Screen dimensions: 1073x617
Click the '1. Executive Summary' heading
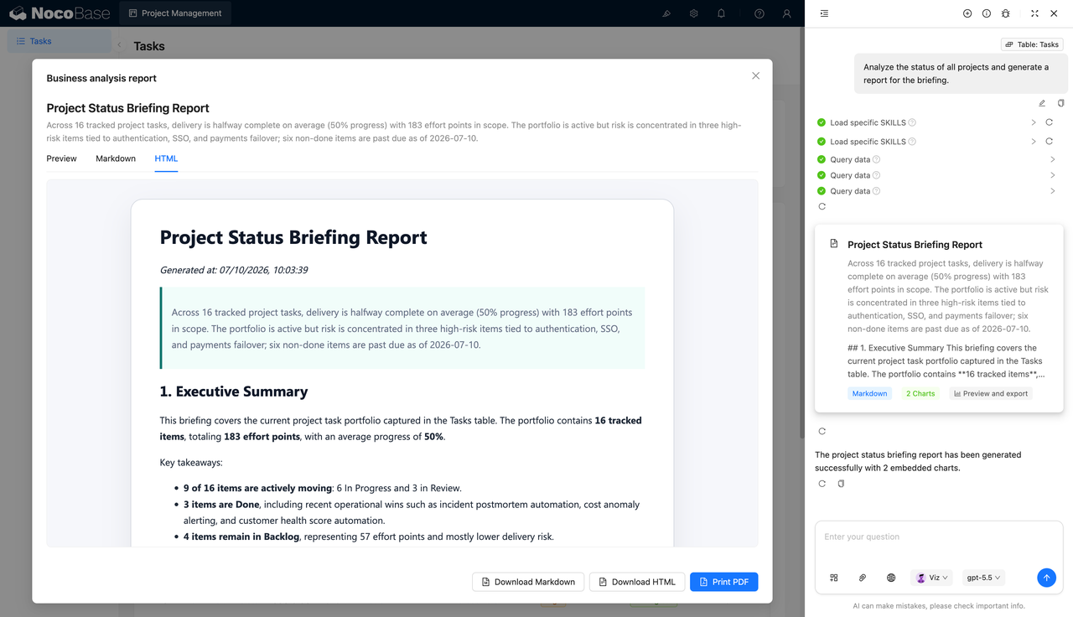point(234,391)
